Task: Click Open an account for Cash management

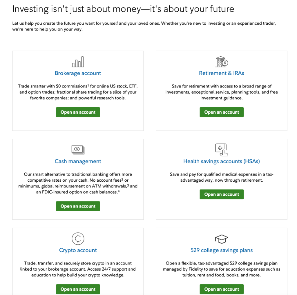Action: pyautogui.click(x=78, y=206)
